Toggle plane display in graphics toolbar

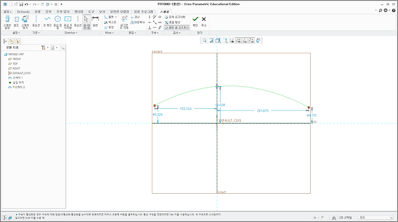(238, 41)
